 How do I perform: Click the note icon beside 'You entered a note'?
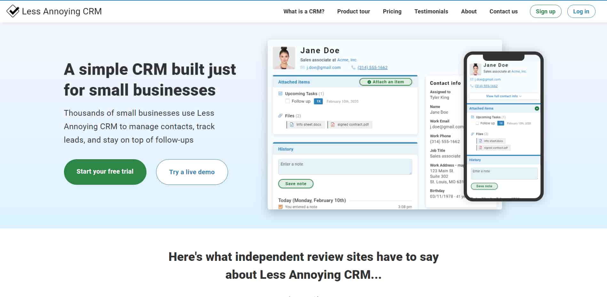pyautogui.click(x=280, y=207)
